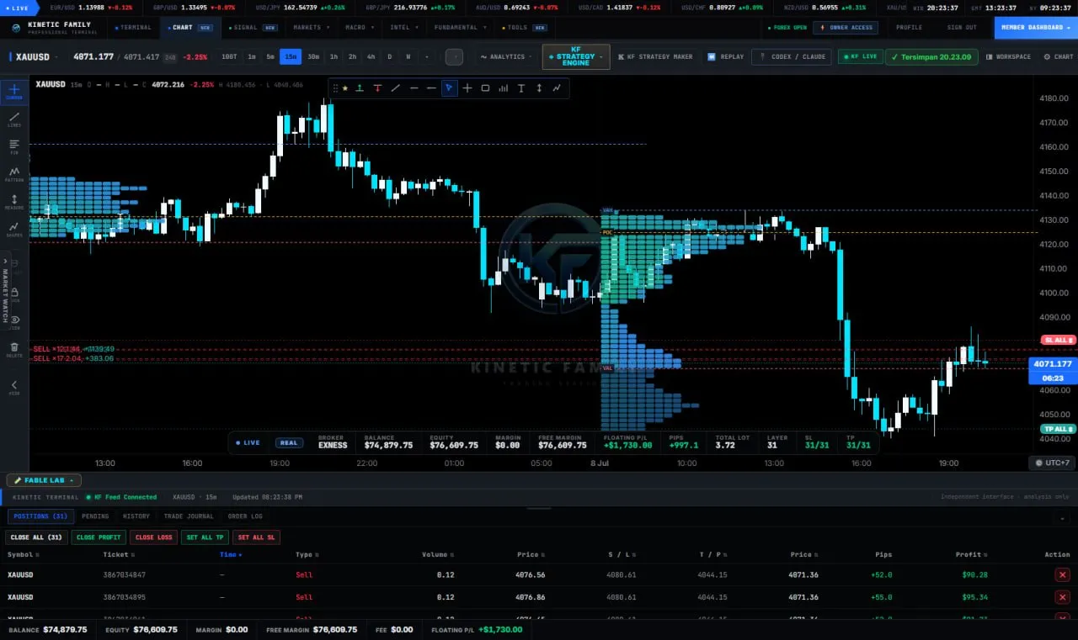Select the vertical measure arrow tool

[x=539, y=88]
